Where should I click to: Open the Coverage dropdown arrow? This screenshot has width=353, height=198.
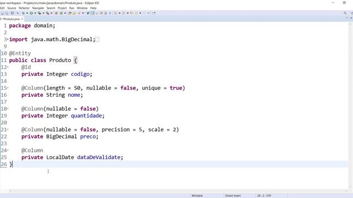[x=43, y=13]
